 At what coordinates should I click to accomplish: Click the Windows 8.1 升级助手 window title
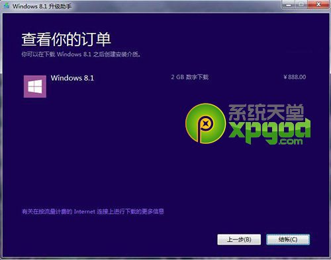(42, 6)
